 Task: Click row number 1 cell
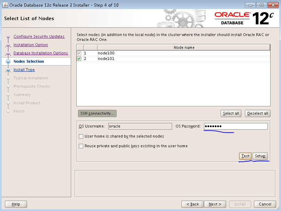pyautogui.click(x=90, y=53)
